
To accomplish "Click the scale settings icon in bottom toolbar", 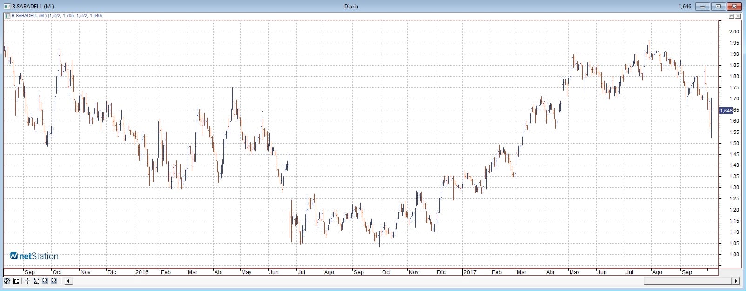I will coord(16,281).
